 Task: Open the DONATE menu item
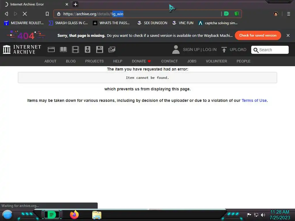click(x=141, y=61)
